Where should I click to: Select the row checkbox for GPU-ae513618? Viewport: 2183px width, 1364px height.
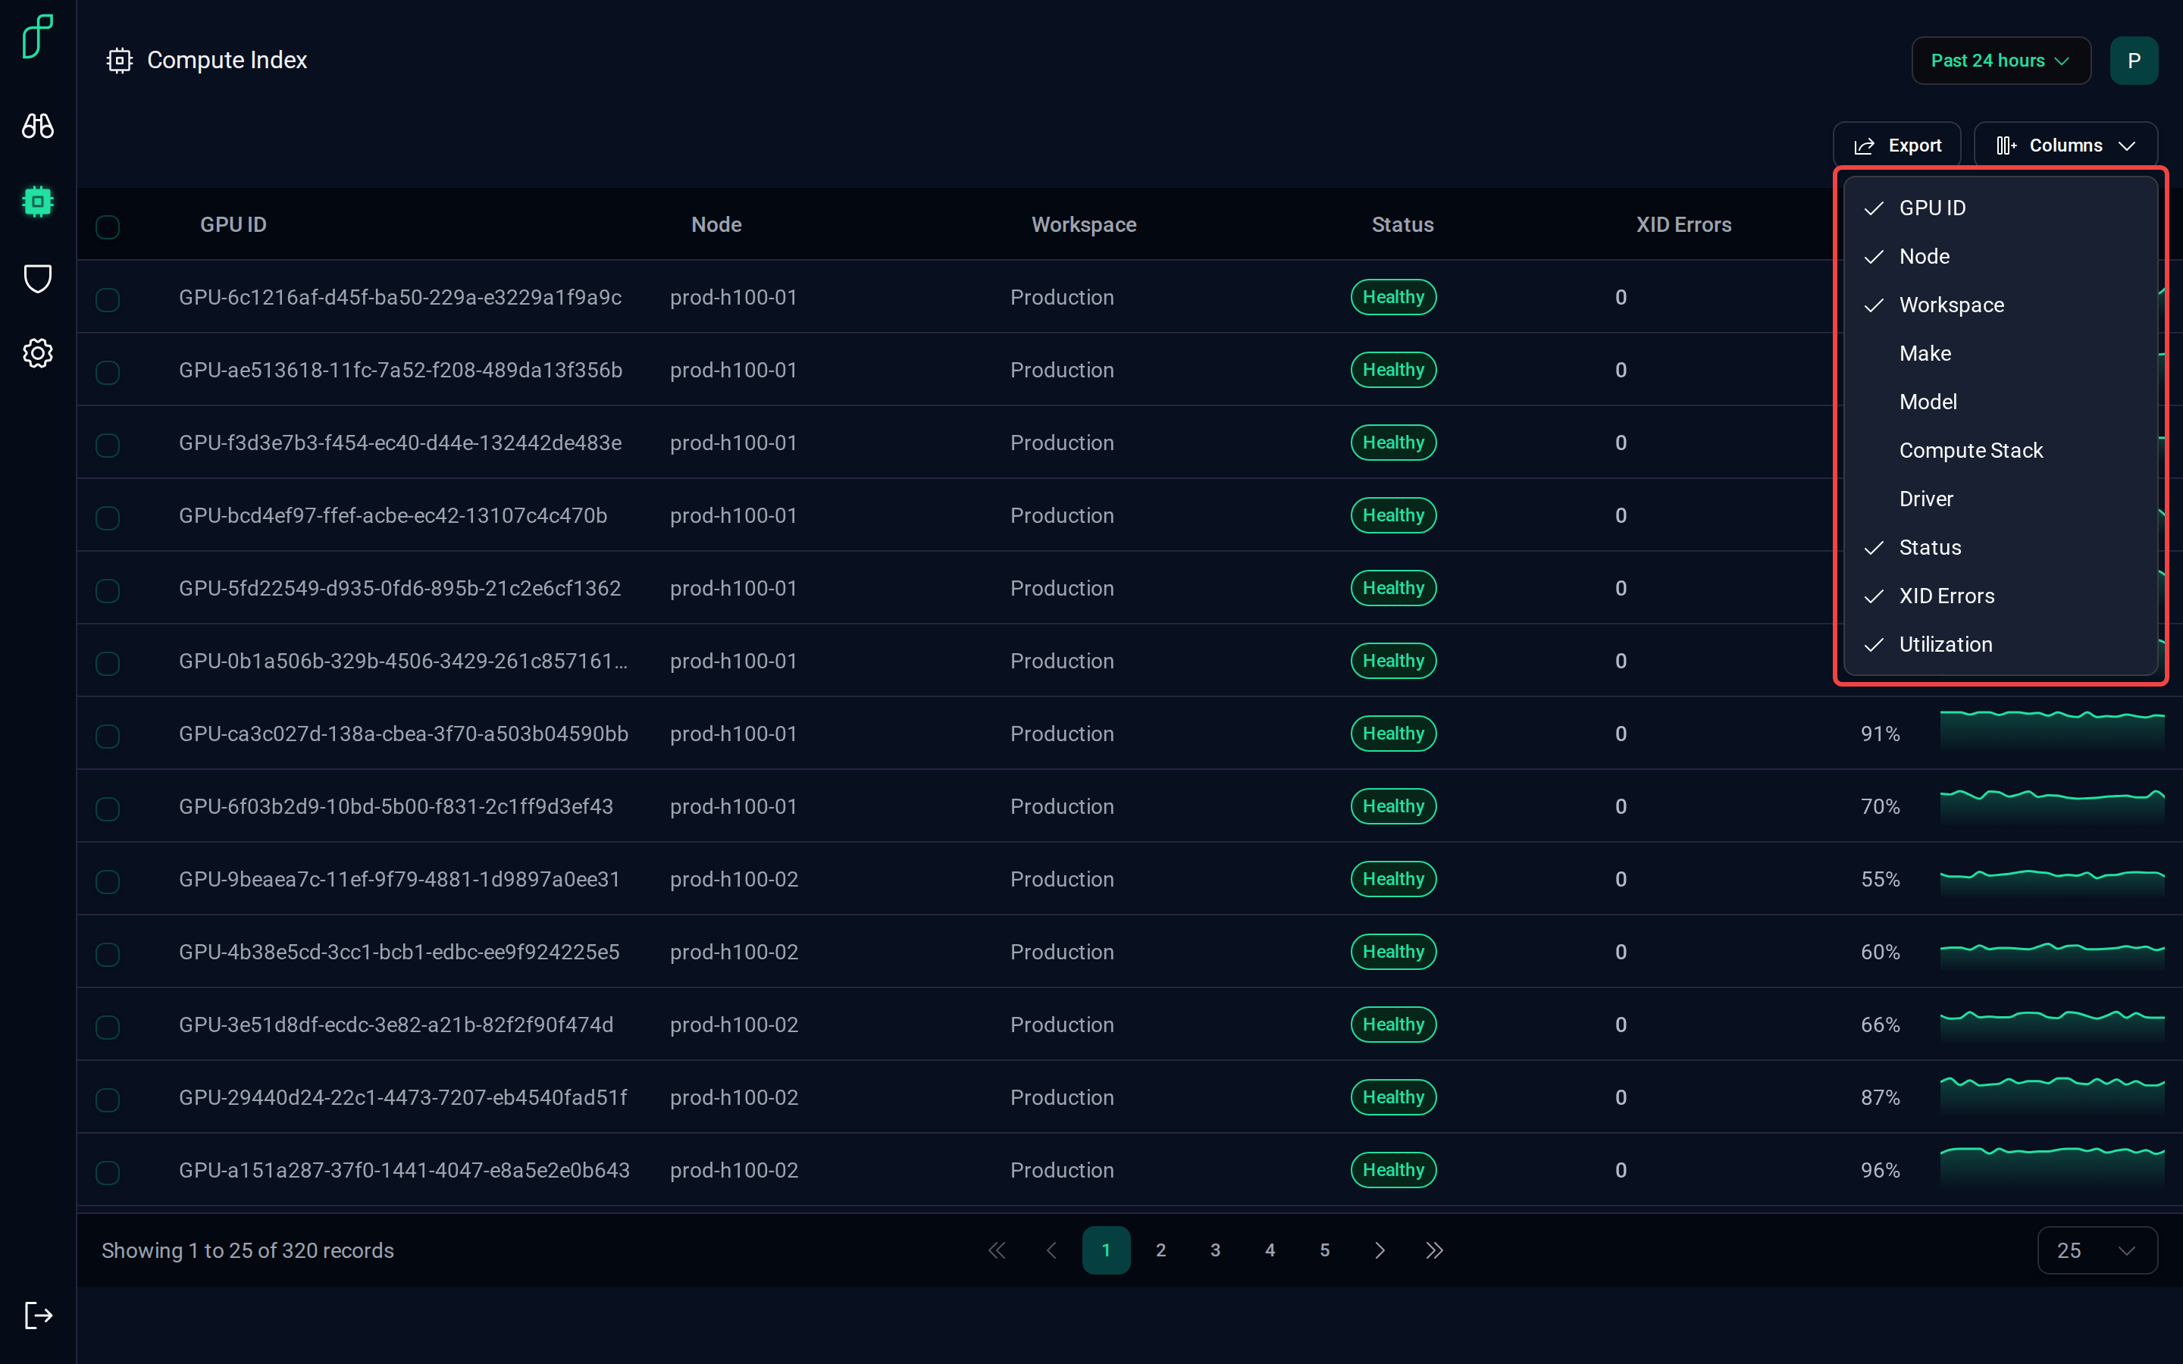click(x=108, y=371)
